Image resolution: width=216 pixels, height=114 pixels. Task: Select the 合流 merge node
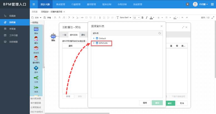(x=36, y=89)
